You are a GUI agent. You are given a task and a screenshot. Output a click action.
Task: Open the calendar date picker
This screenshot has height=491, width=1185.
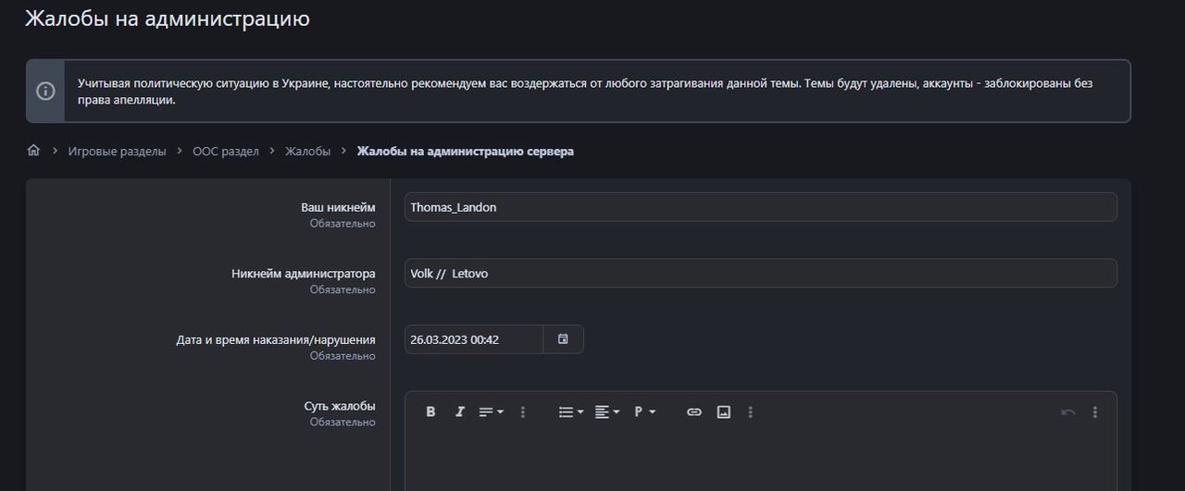[563, 339]
